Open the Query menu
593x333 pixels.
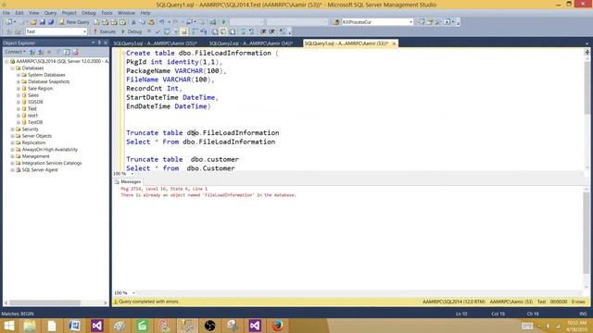point(50,13)
